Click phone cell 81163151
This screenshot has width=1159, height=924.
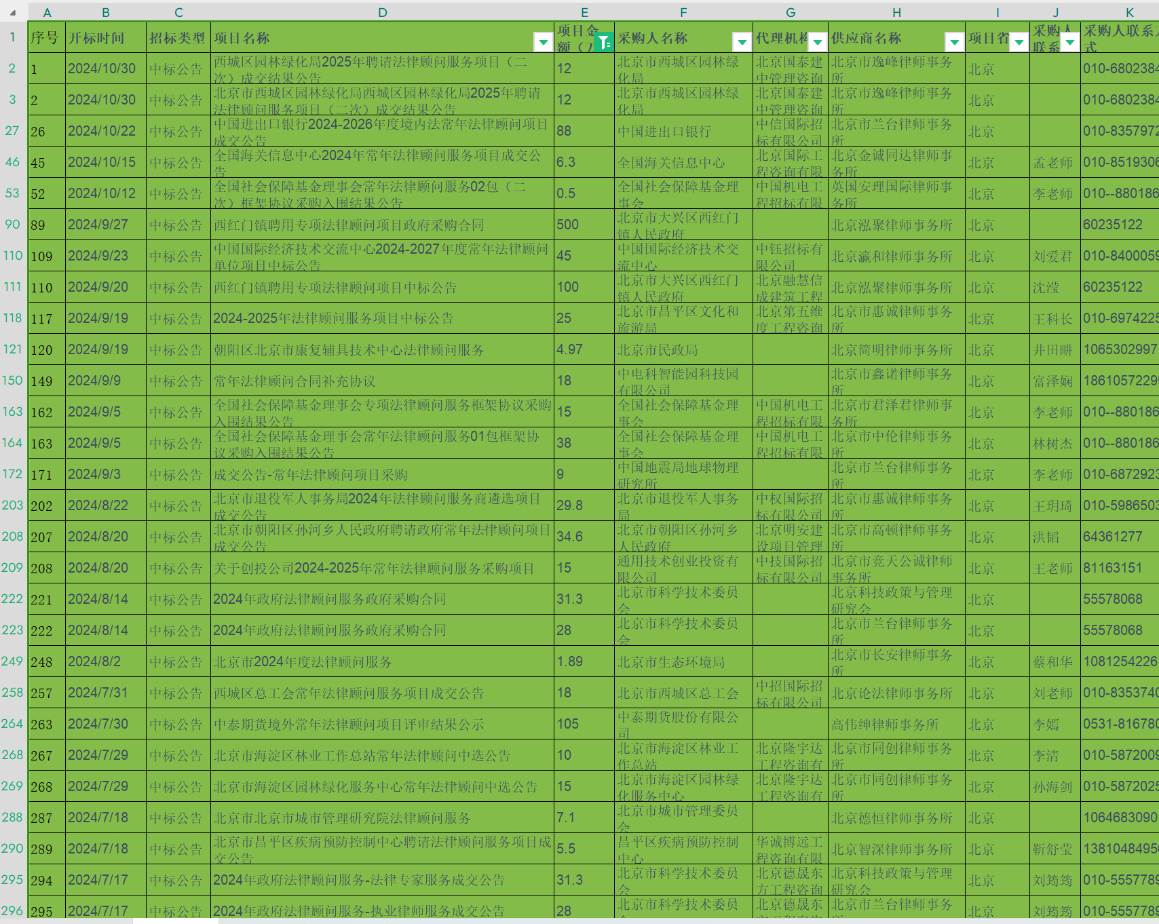pos(1120,568)
